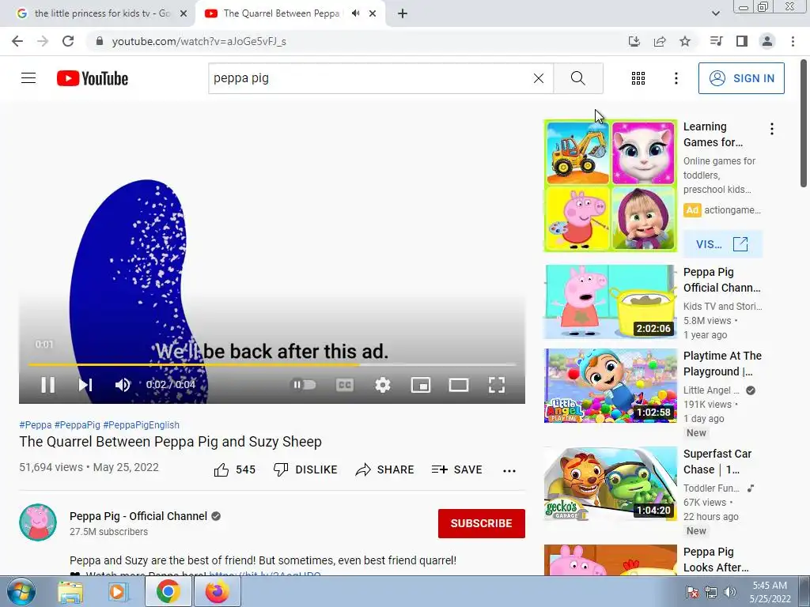810x607 pixels.
Task: Open the Learning Games ad thumbnail
Action: pos(610,186)
